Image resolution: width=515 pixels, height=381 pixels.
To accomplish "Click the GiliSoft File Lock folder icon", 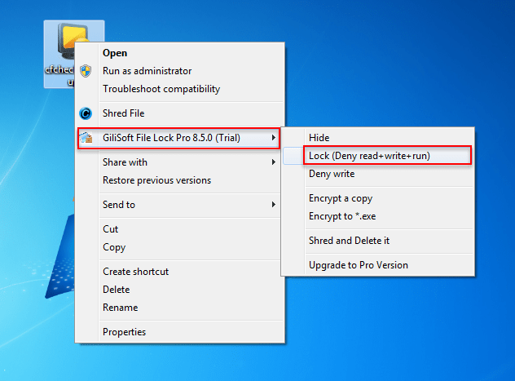I will pos(86,137).
